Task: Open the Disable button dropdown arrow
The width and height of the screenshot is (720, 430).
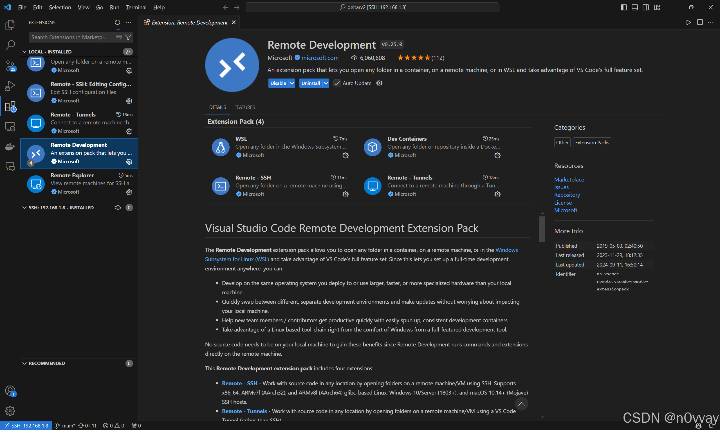Action: [292, 83]
